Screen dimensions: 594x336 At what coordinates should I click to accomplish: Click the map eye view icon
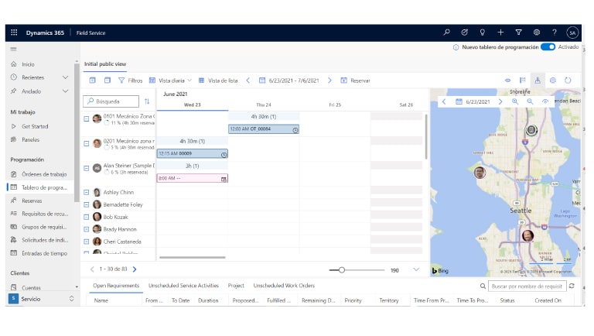(545, 101)
